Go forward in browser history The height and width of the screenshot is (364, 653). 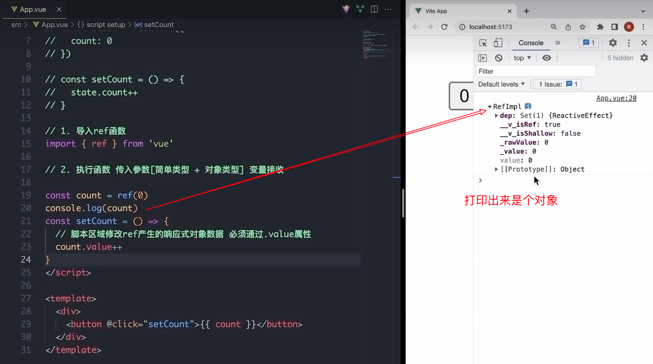[x=430, y=27]
